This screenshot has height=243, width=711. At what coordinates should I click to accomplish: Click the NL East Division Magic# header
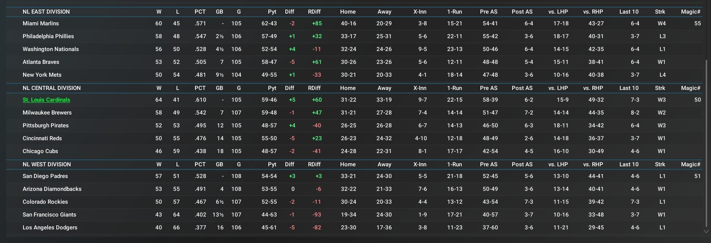coord(691,12)
